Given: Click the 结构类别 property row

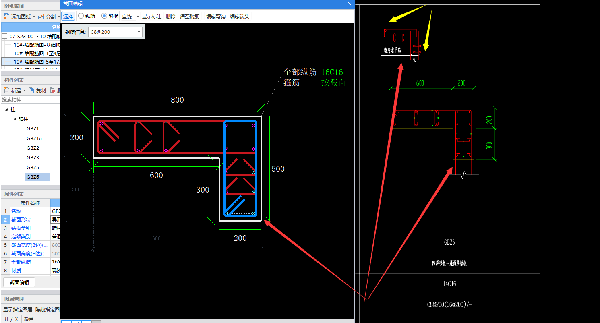Looking at the screenshot, I should click(x=30, y=228).
